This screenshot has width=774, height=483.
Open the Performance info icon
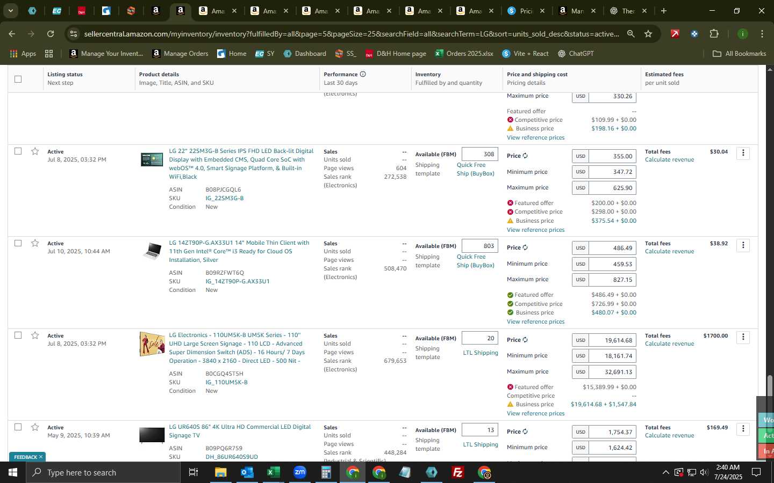click(x=363, y=74)
